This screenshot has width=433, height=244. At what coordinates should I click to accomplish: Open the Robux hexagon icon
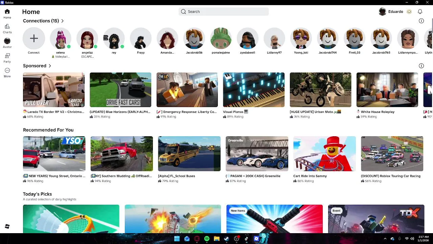409,12
